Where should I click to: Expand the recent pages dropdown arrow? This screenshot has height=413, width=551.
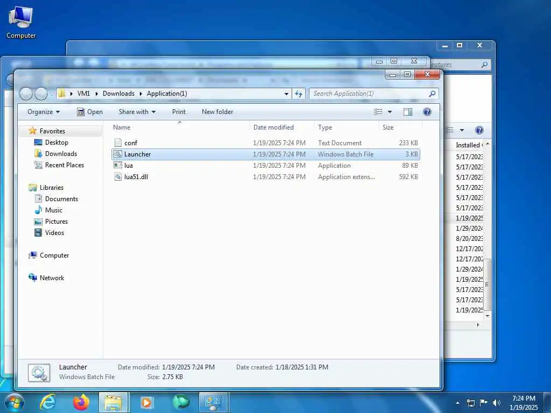click(52, 94)
